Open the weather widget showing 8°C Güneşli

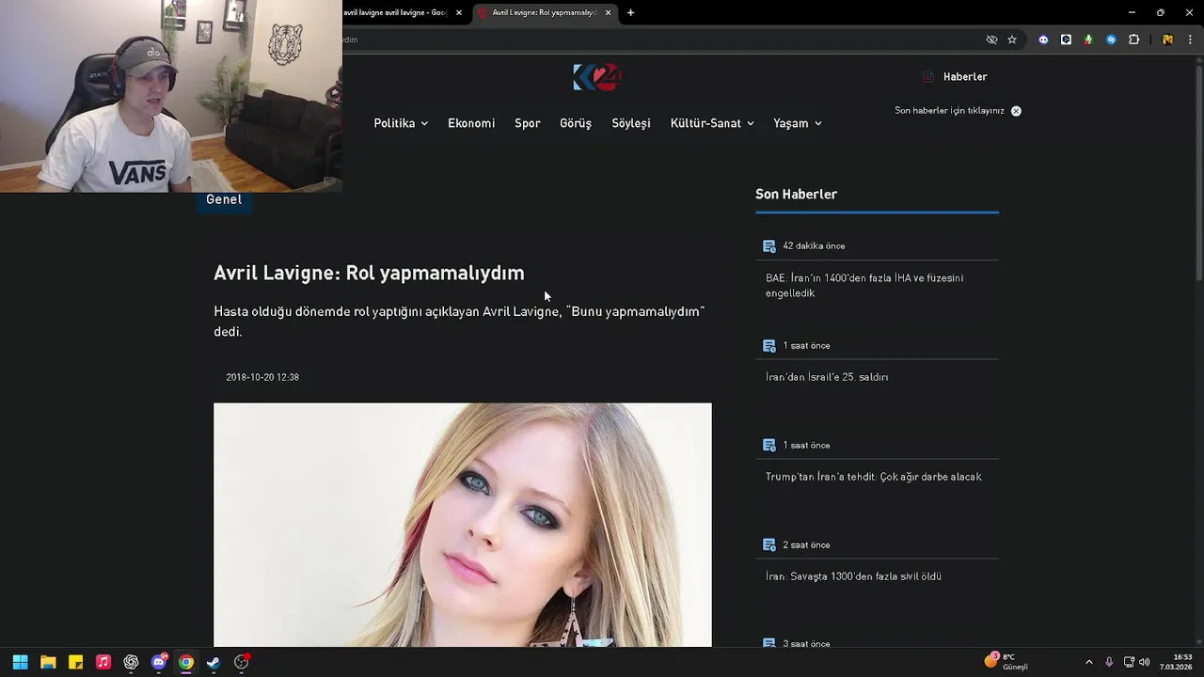(1006, 661)
